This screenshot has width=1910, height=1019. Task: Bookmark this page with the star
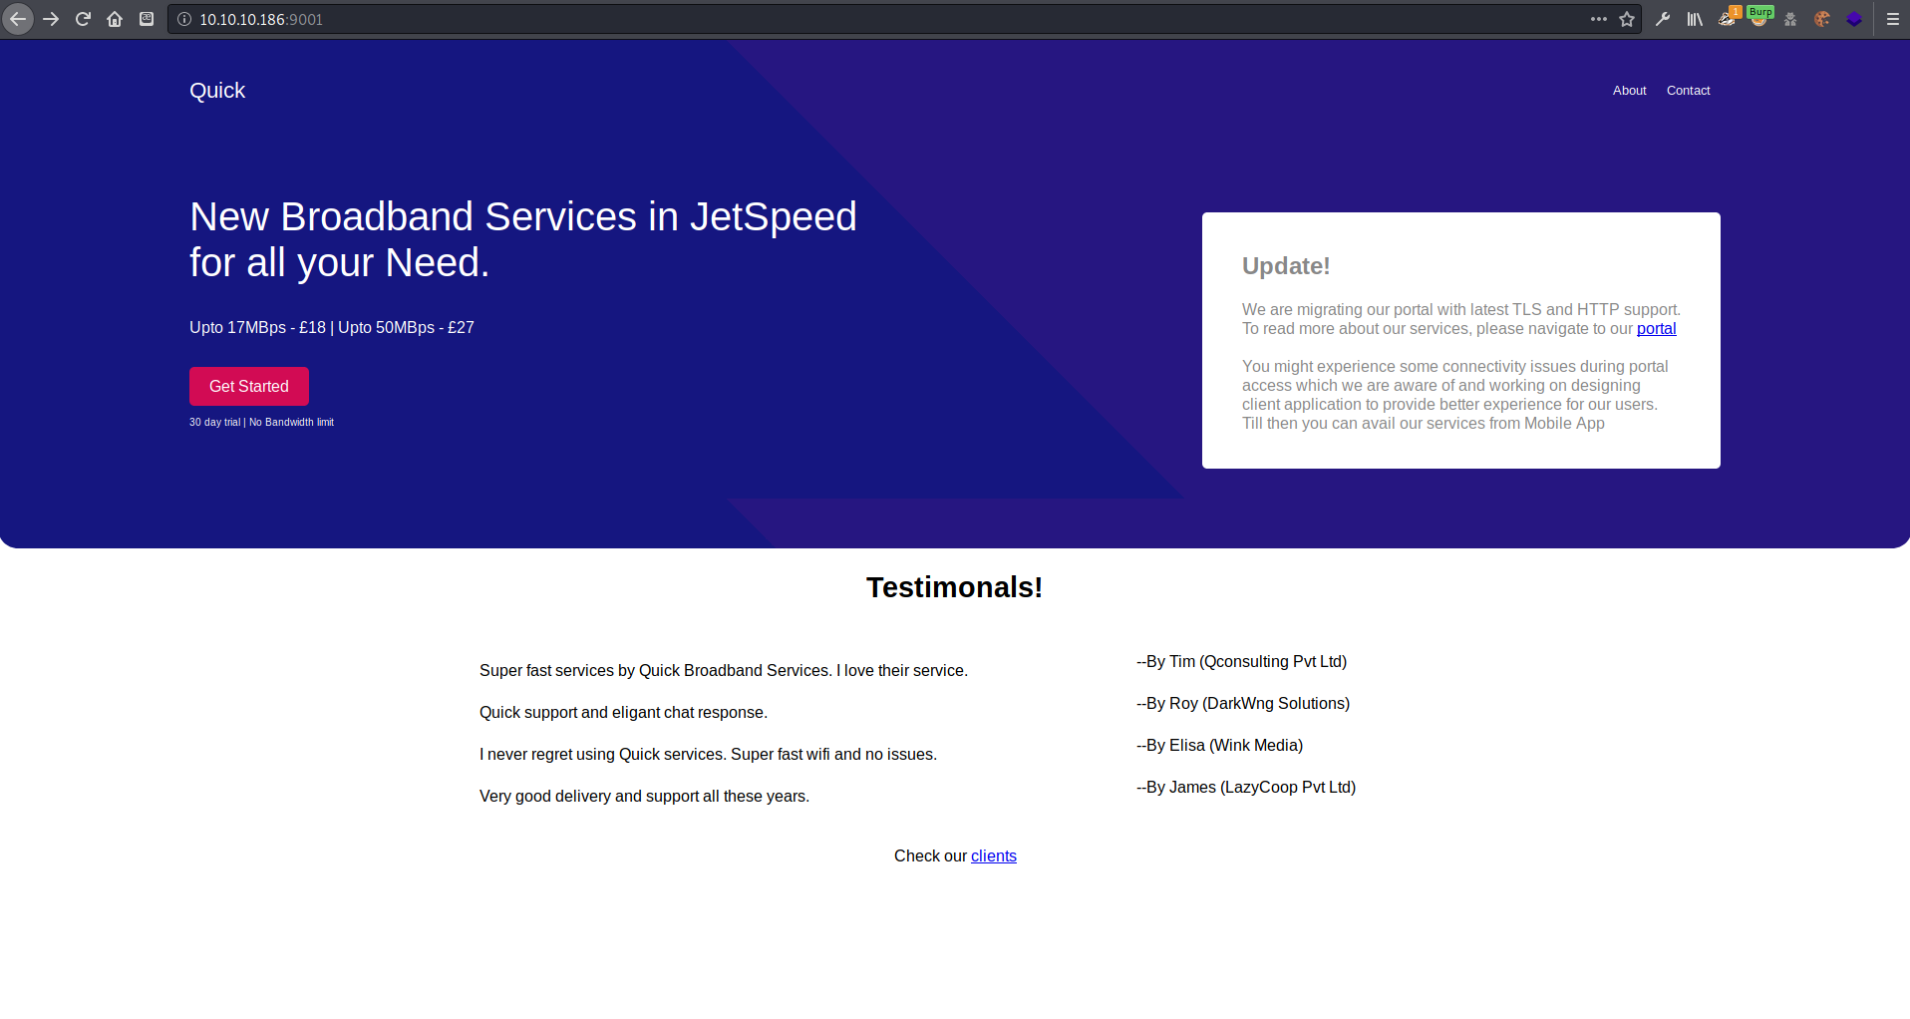pyautogui.click(x=1627, y=19)
